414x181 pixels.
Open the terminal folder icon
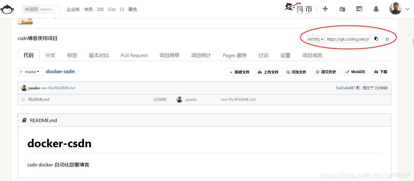coord(342,9)
